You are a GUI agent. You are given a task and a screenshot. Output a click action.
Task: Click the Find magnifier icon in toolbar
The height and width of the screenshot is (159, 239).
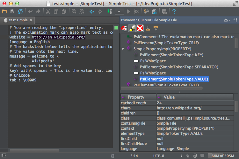[74, 12]
